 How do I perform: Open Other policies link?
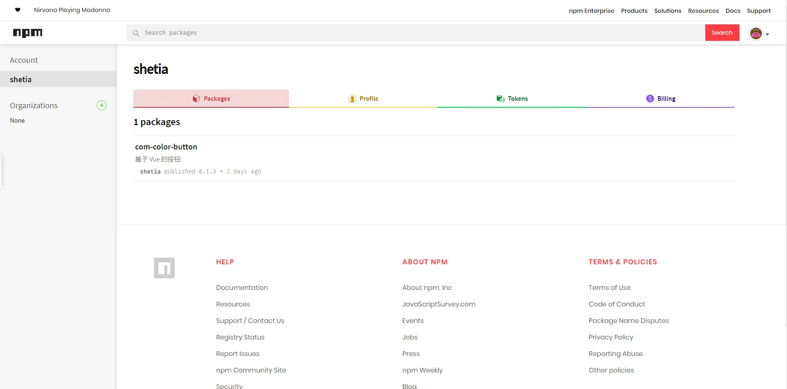tap(612, 370)
